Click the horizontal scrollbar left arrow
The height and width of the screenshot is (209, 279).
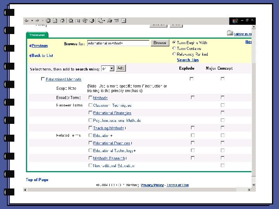tap(25, 190)
